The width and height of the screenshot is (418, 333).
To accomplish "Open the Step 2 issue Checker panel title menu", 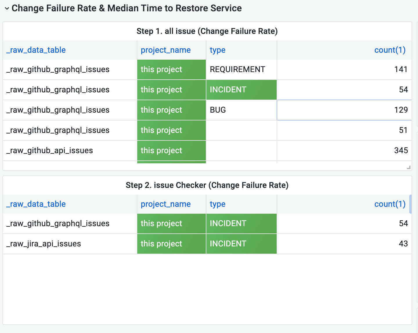I will pyautogui.click(x=207, y=185).
